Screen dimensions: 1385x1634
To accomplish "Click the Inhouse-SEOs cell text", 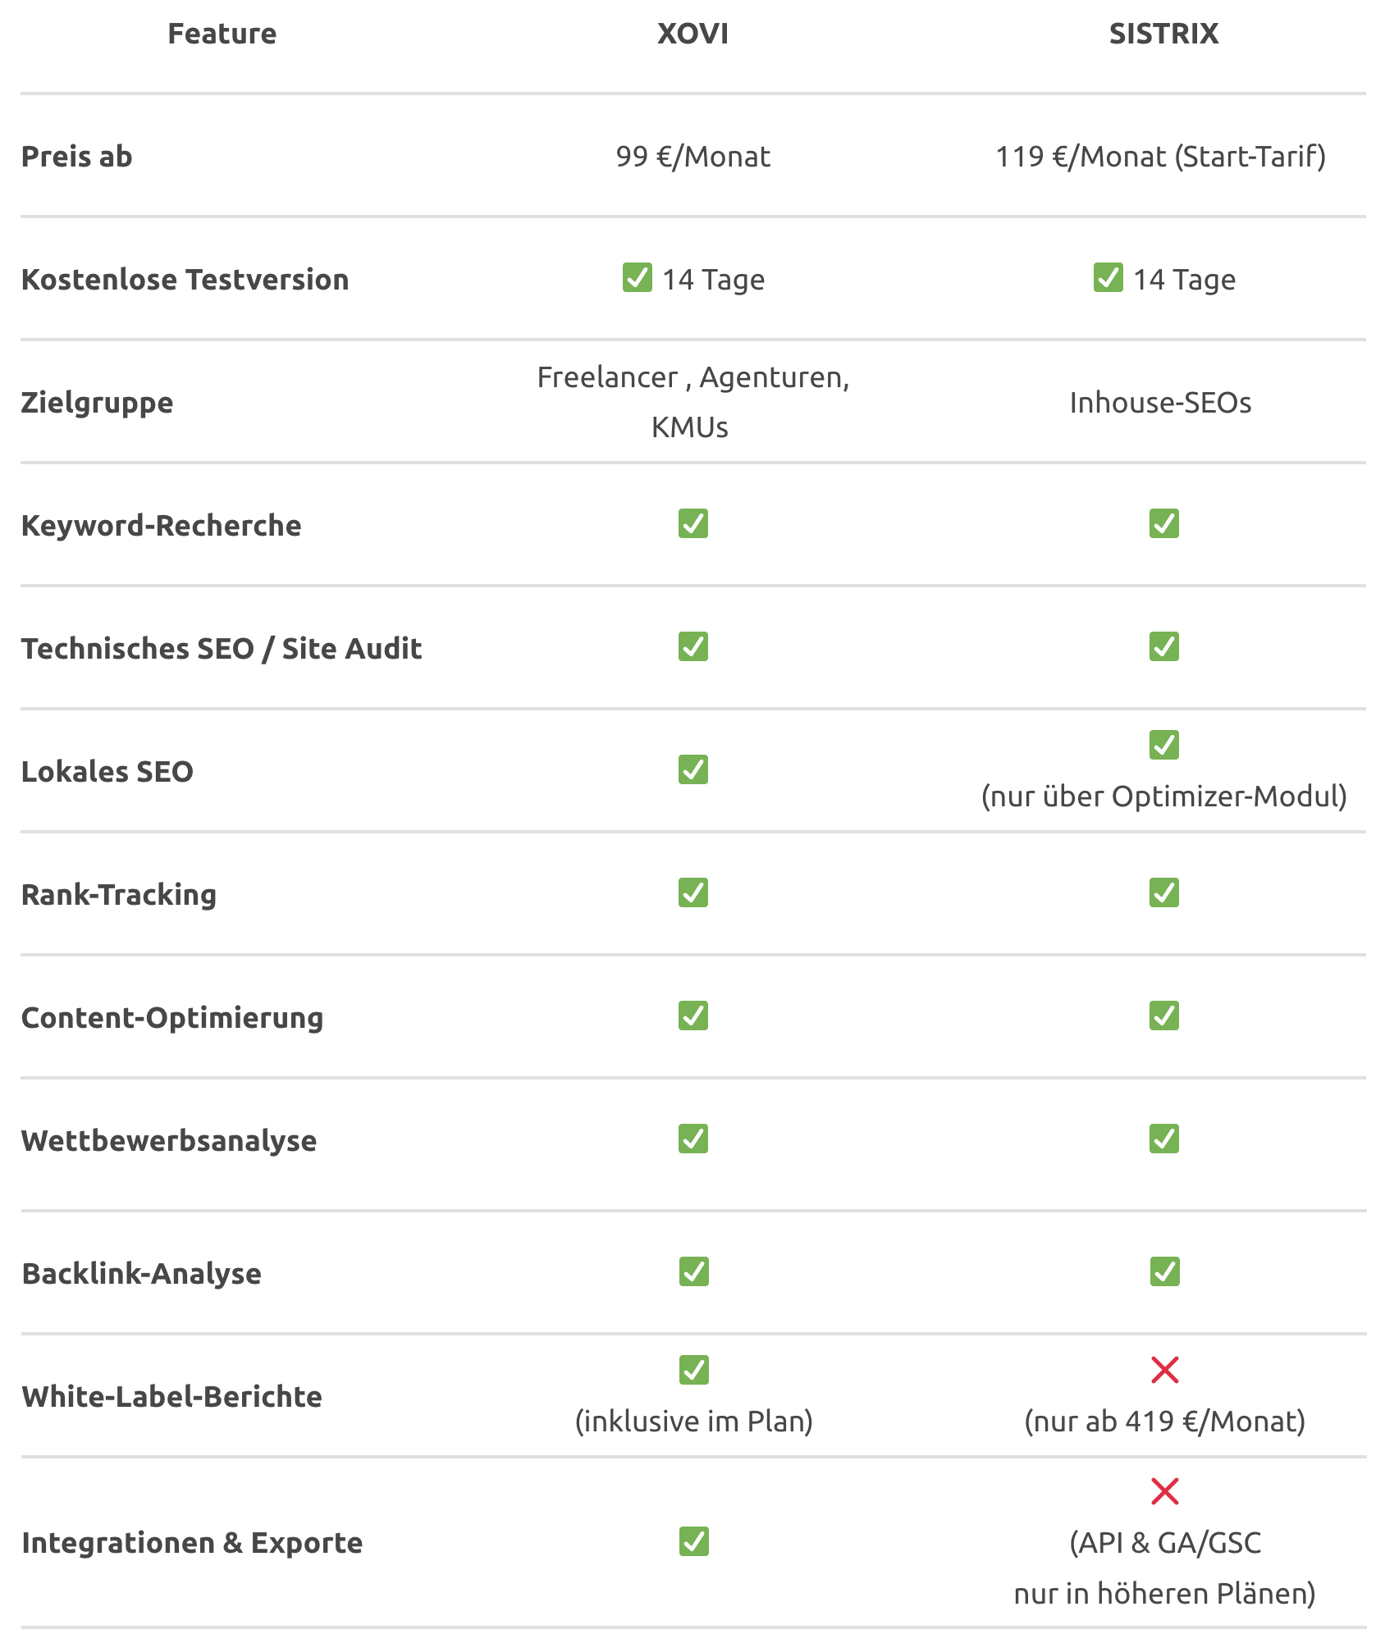I will [x=1160, y=403].
